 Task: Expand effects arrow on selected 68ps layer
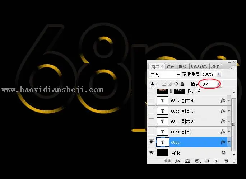(x=229, y=142)
